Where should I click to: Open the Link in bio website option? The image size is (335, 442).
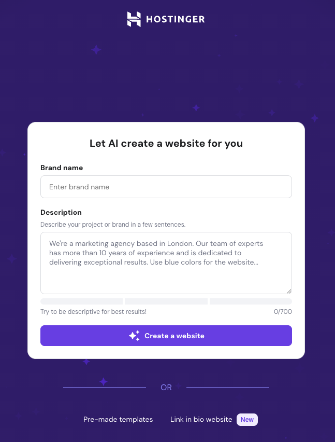[x=201, y=419]
